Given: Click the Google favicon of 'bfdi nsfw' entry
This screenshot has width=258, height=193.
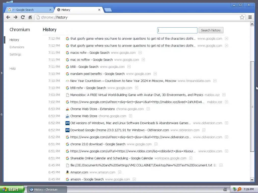Looking at the screenshot, I should [68, 88].
